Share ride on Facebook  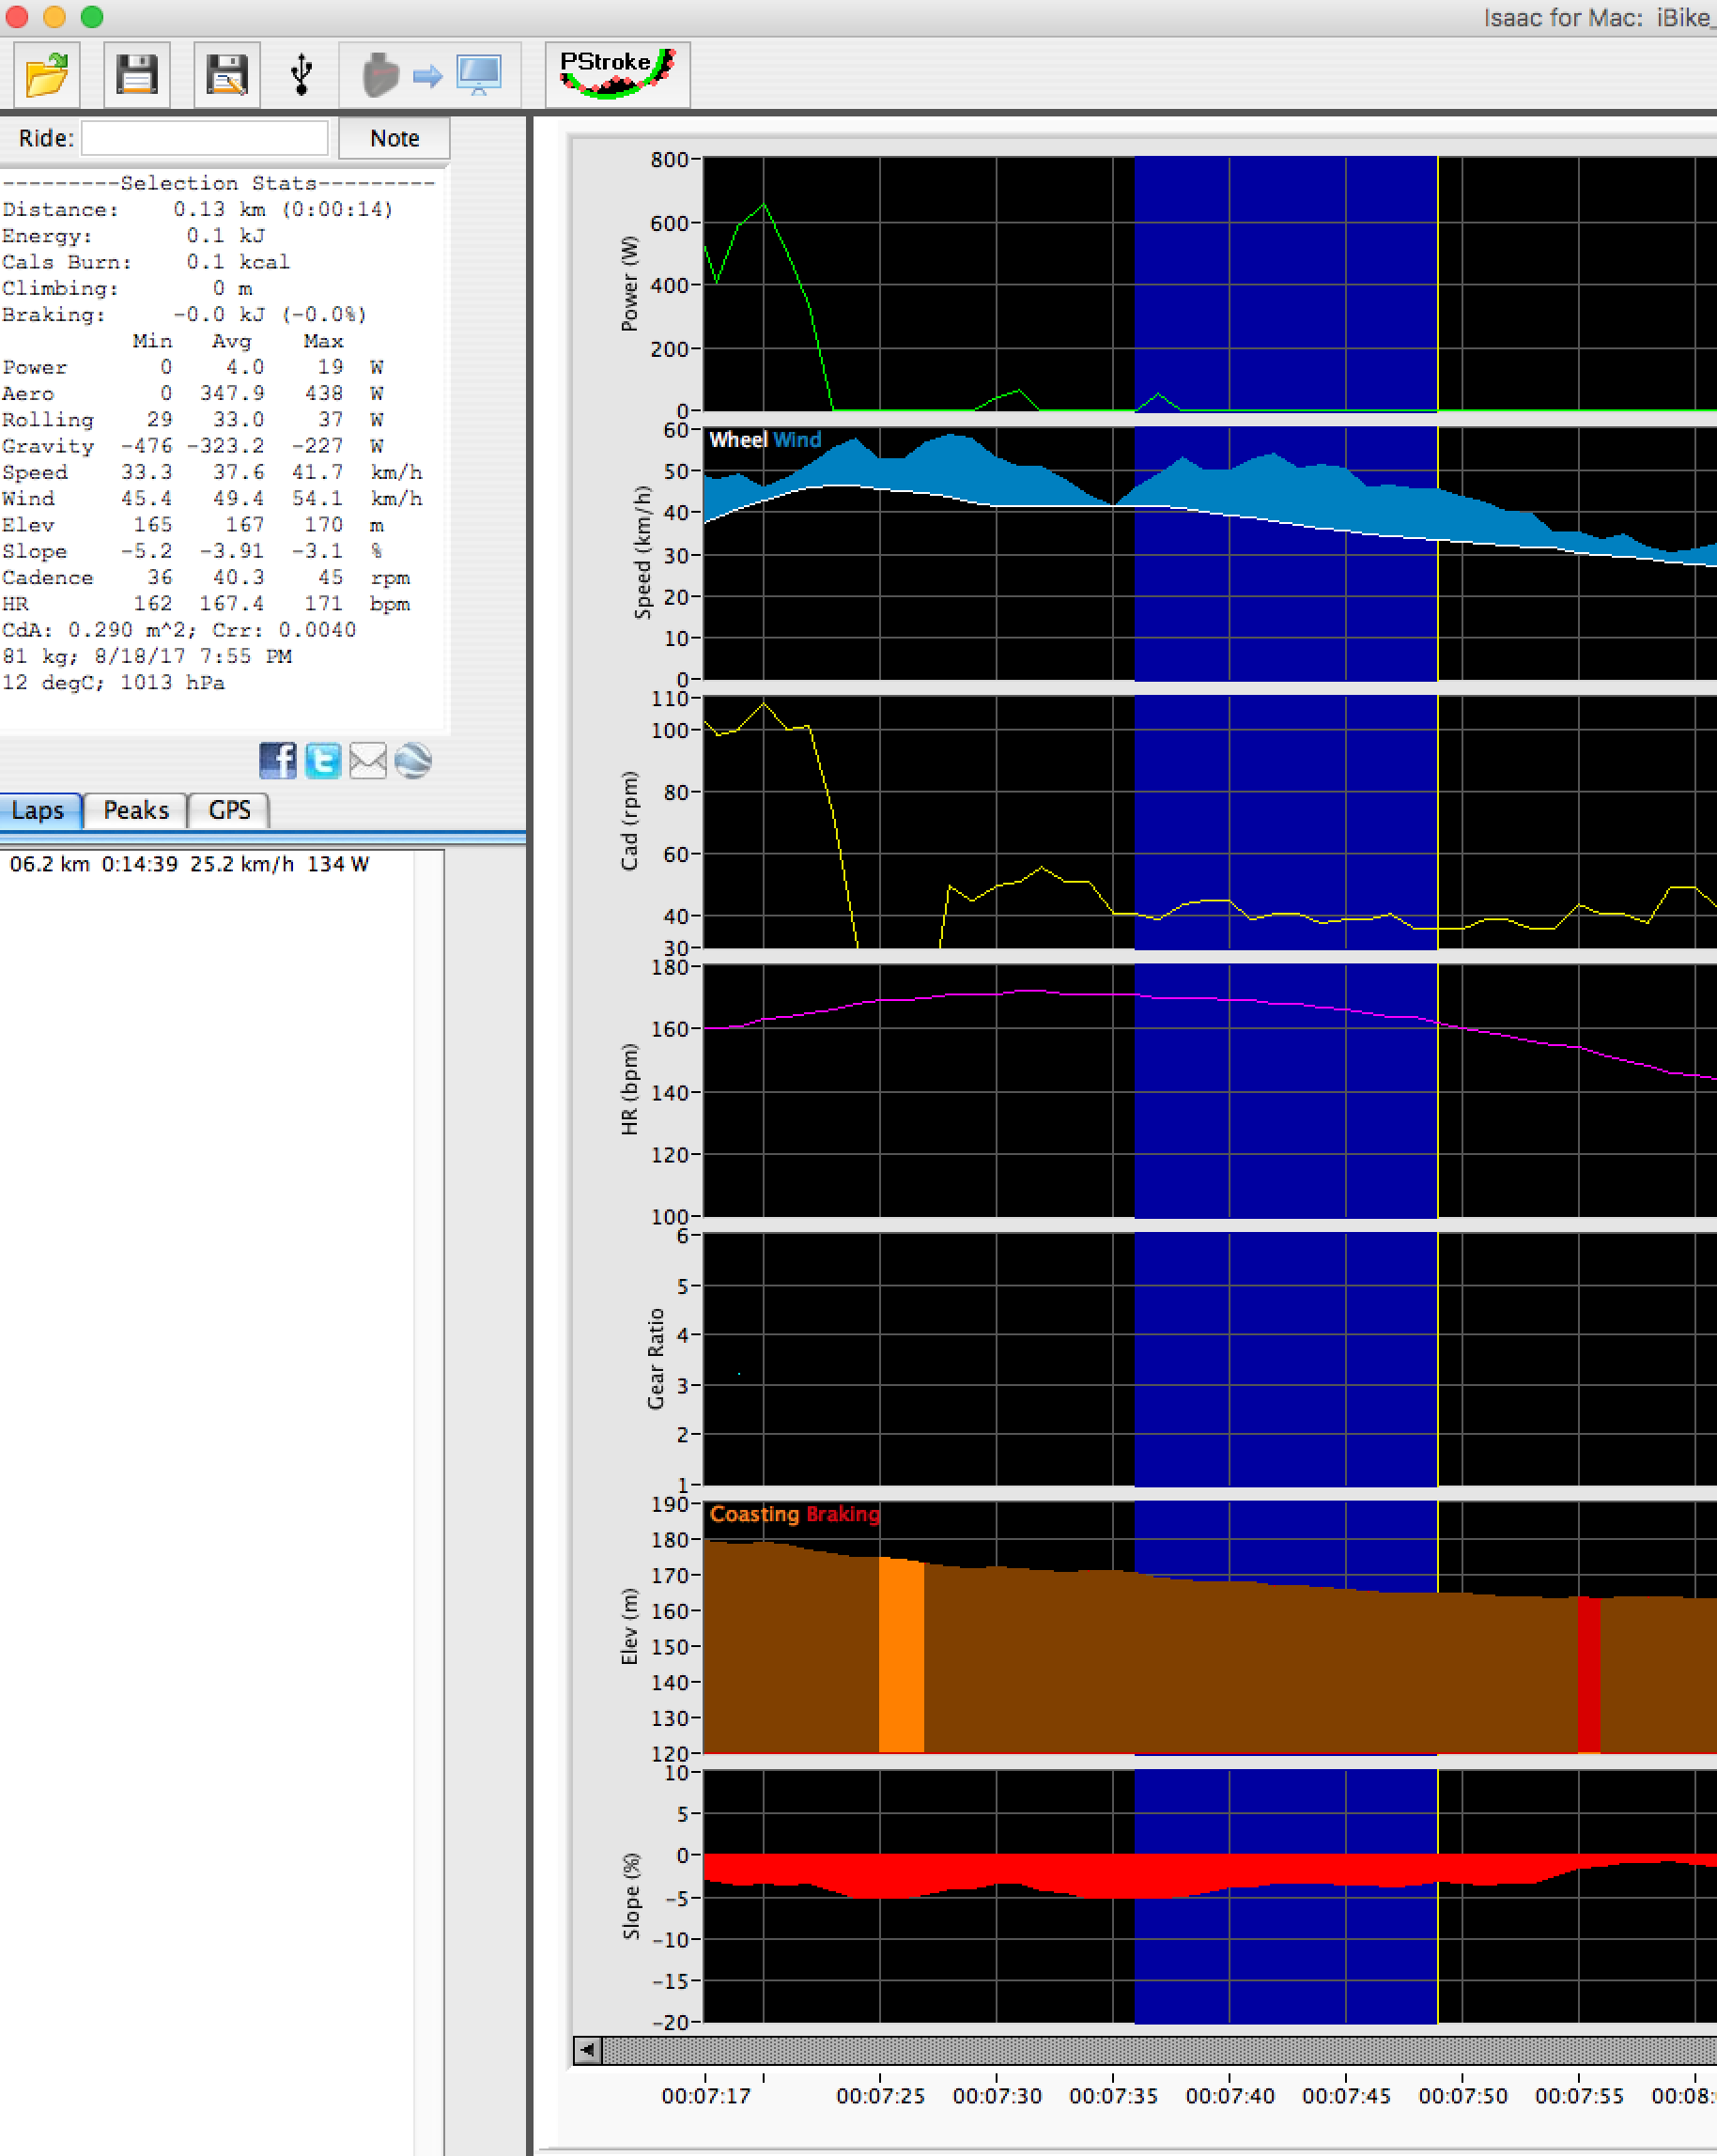tap(277, 761)
